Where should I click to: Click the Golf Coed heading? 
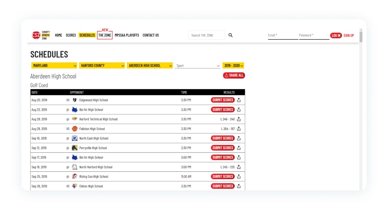(x=39, y=85)
